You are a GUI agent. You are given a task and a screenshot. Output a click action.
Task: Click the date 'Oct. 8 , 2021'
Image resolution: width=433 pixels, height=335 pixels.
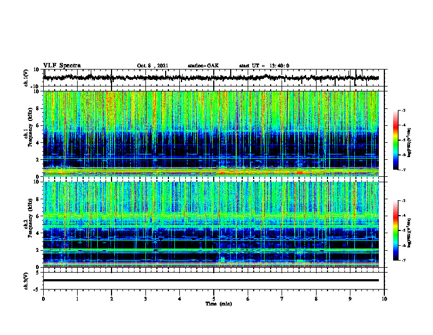153,66
